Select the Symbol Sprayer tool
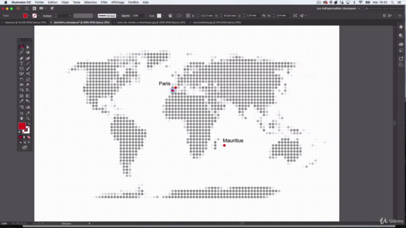 coord(22,107)
